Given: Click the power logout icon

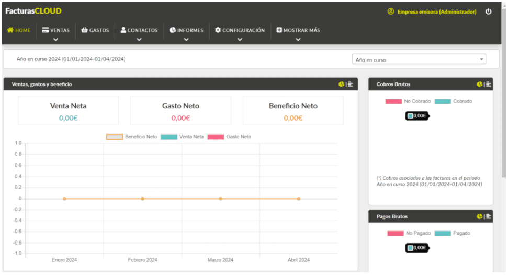Looking at the screenshot, I should [x=488, y=11].
